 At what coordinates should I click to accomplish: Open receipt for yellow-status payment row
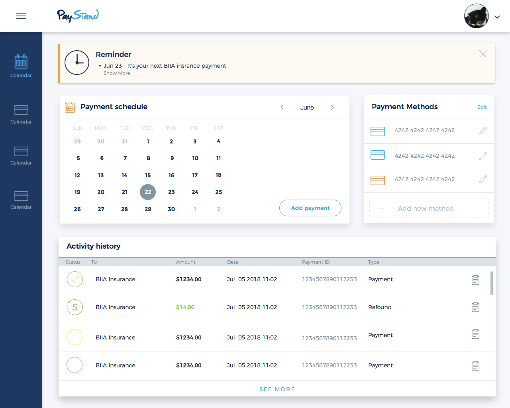pos(475,334)
